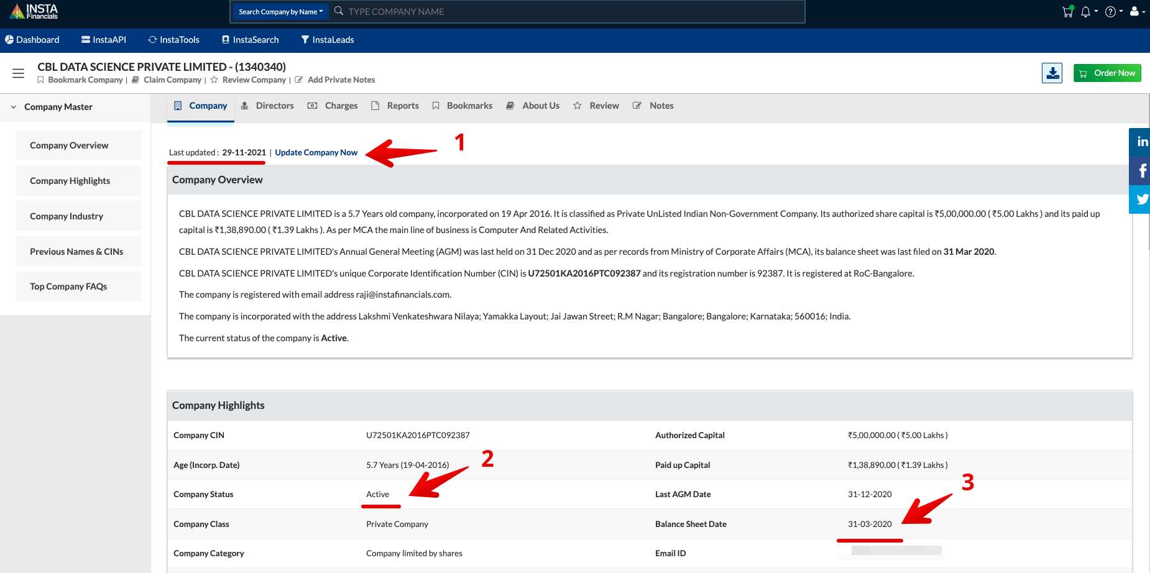Click the Review Company link
1150x573 pixels.
click(x=254, y=80)
